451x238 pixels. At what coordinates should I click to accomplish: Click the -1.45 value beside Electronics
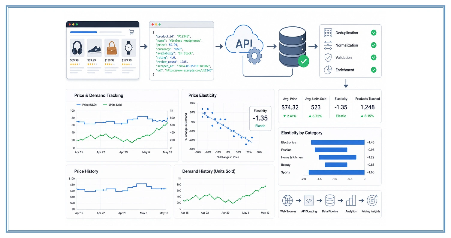[371, 142]
